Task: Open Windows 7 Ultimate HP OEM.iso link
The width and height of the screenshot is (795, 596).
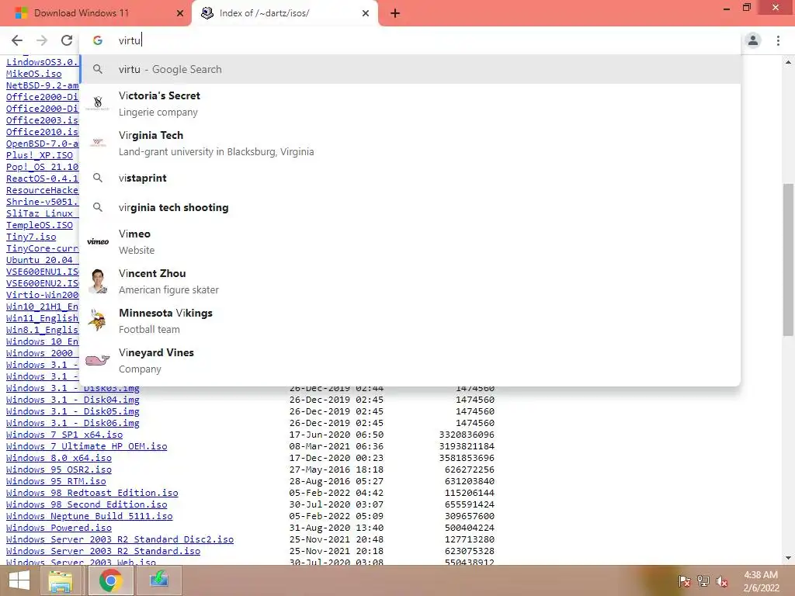Action: [87, 446]
